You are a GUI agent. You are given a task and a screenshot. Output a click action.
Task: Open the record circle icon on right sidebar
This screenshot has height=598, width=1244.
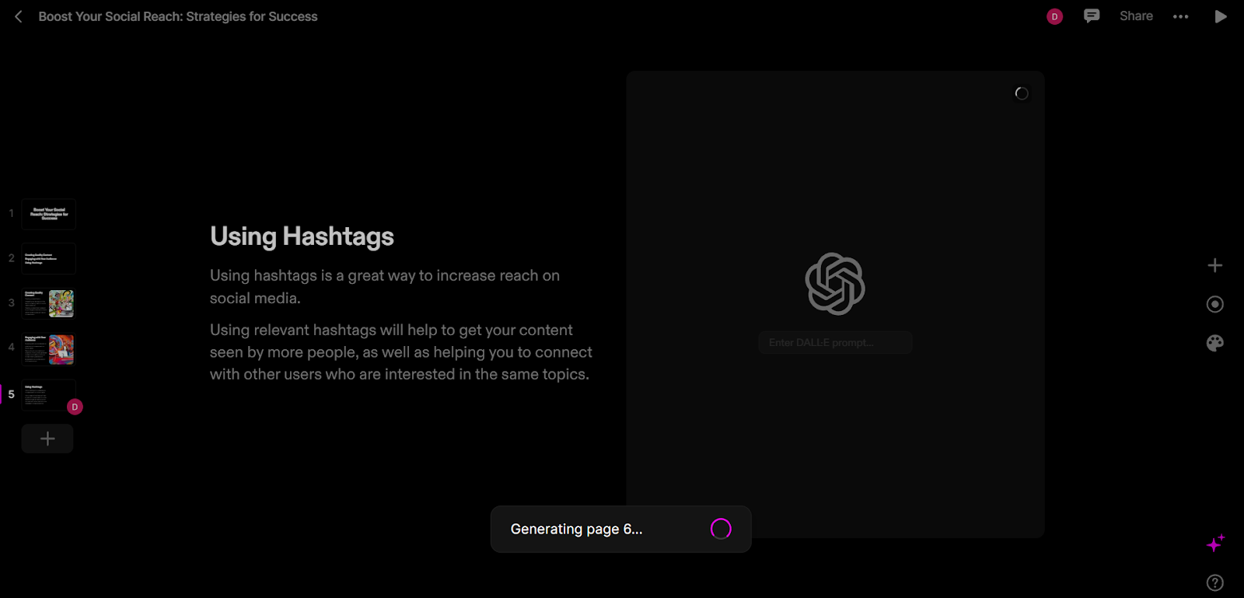pyautogui.click(x=1215, y=304)
